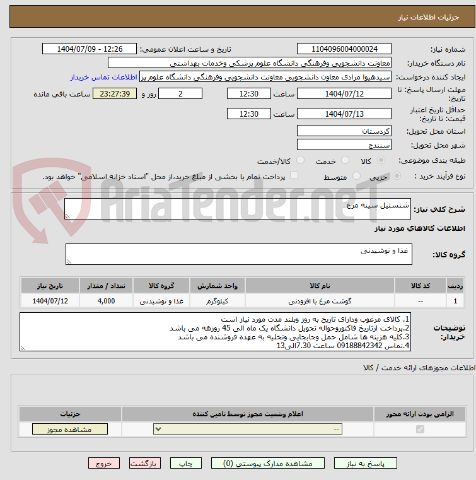Click the پاسخ به نیاز button
Screen dimensions: 476x480
(x=365, y=463)
